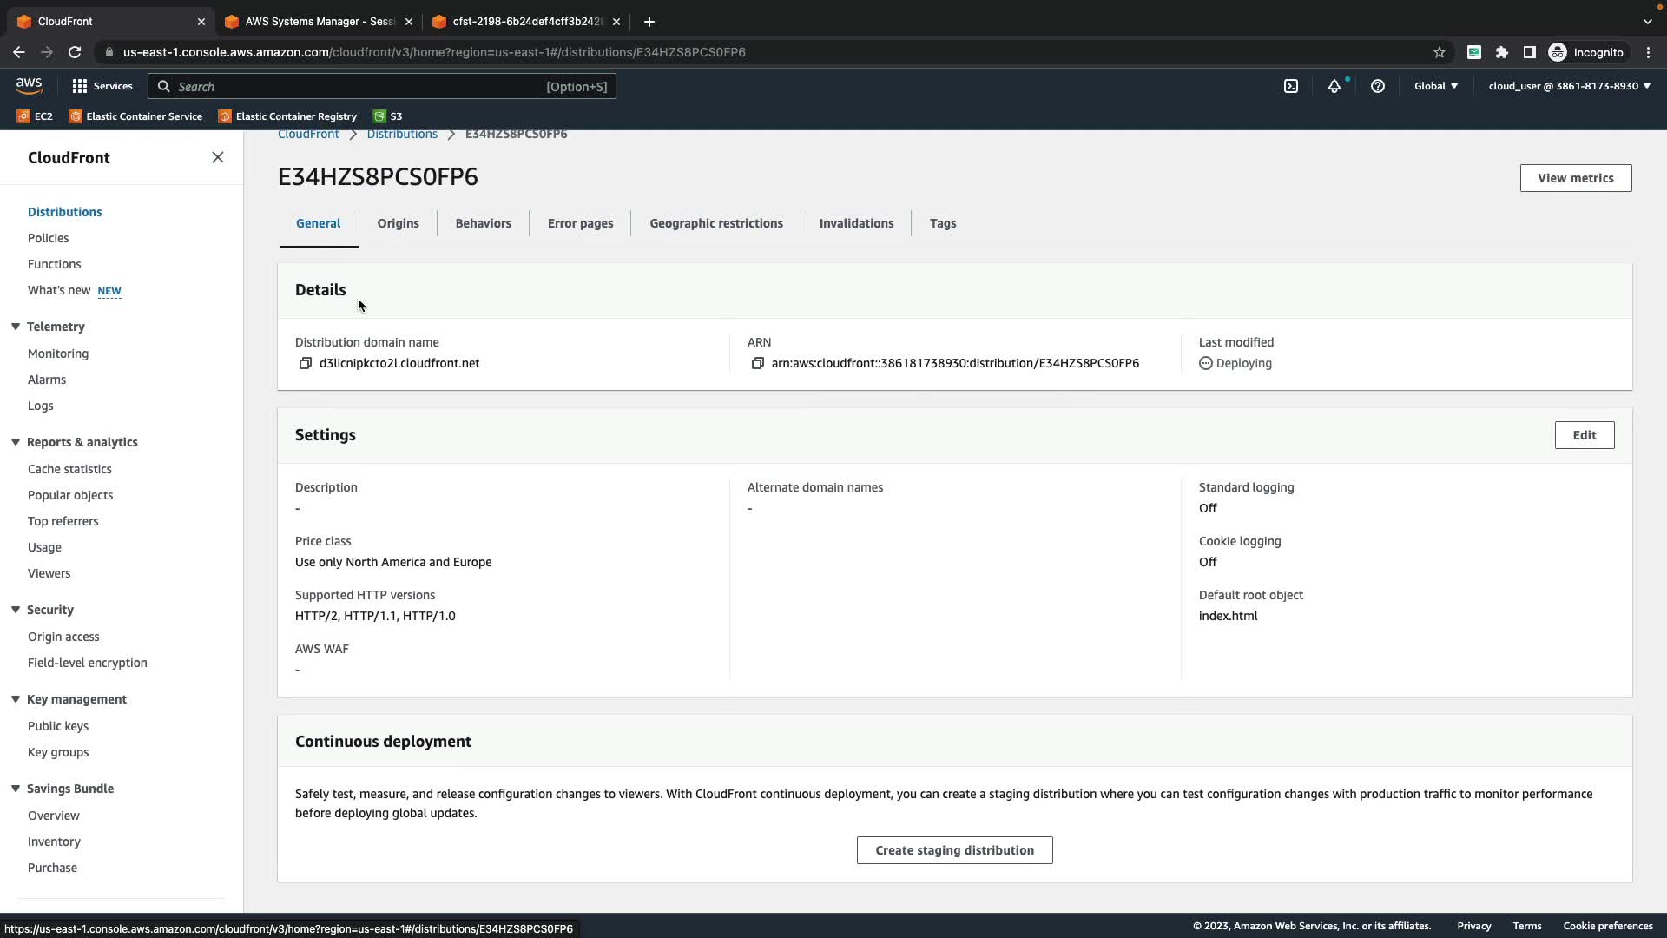The image size is (1667, 938).
Task: Open the S3 favorites bar shortcut
Action: [x=388, y=116]
